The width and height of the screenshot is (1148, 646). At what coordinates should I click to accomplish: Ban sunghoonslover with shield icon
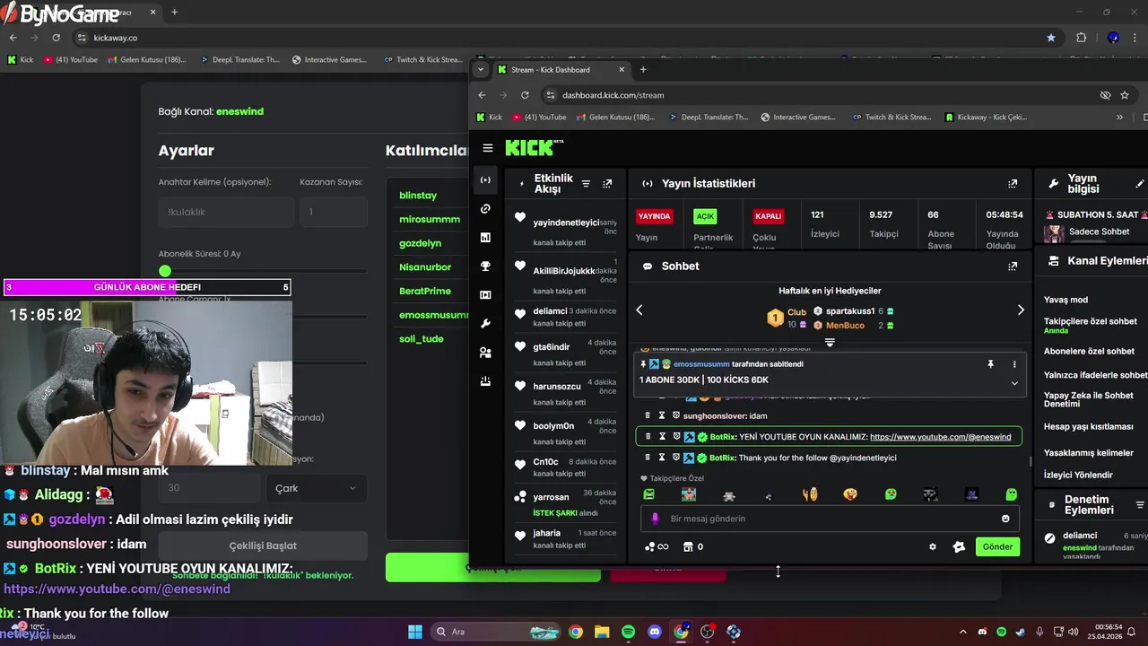click(x=675, y=415)
